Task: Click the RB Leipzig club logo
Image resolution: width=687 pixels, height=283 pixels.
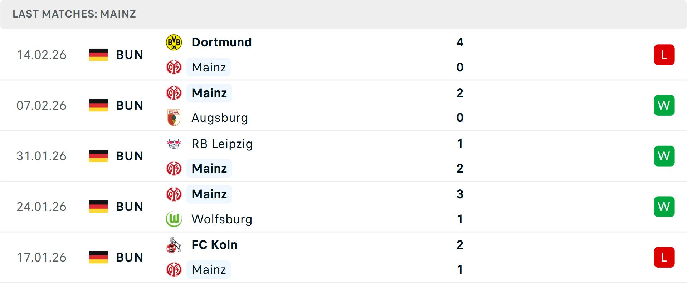Action: coord(174,144)
